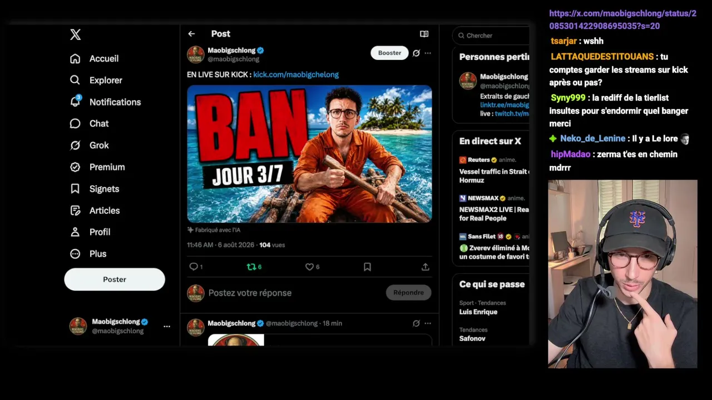
Task: Click the Maobigschlong name in post header
Action: pos(231,51)
